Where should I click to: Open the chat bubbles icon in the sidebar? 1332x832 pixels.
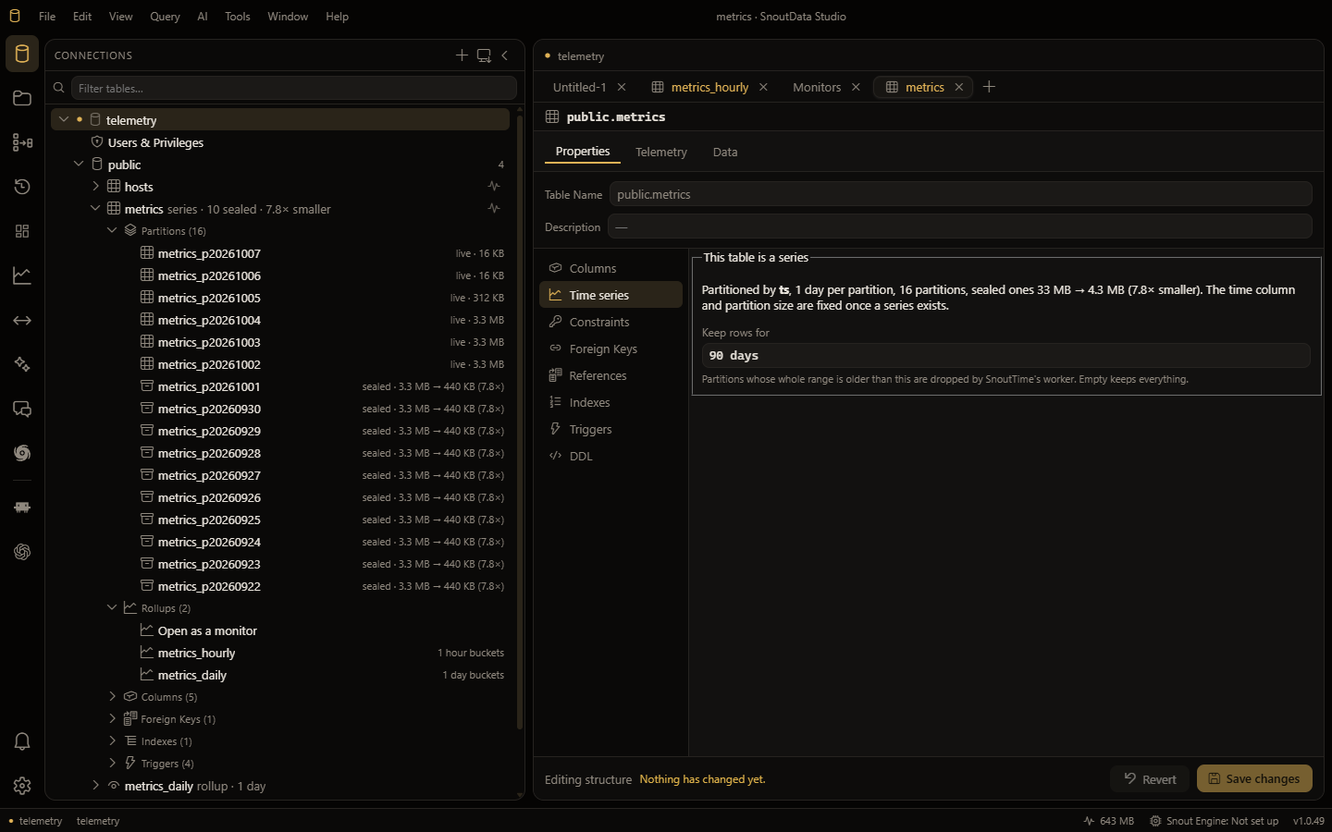point(22,409)
